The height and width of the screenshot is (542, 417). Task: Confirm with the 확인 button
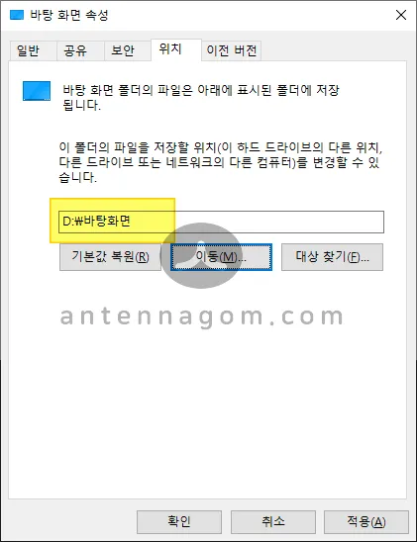179,521
